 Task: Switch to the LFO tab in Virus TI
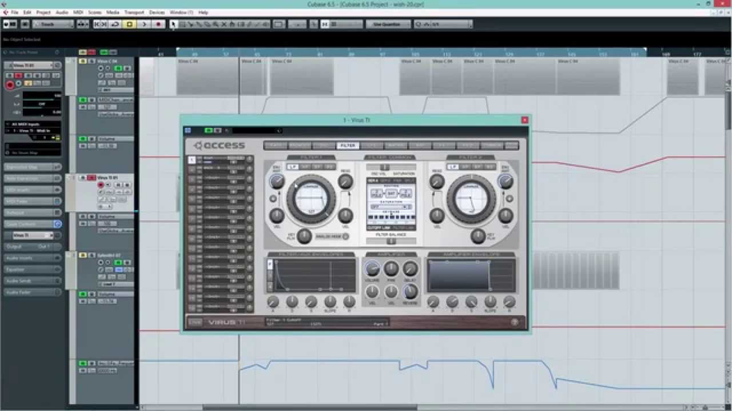(x=371, y=146)
